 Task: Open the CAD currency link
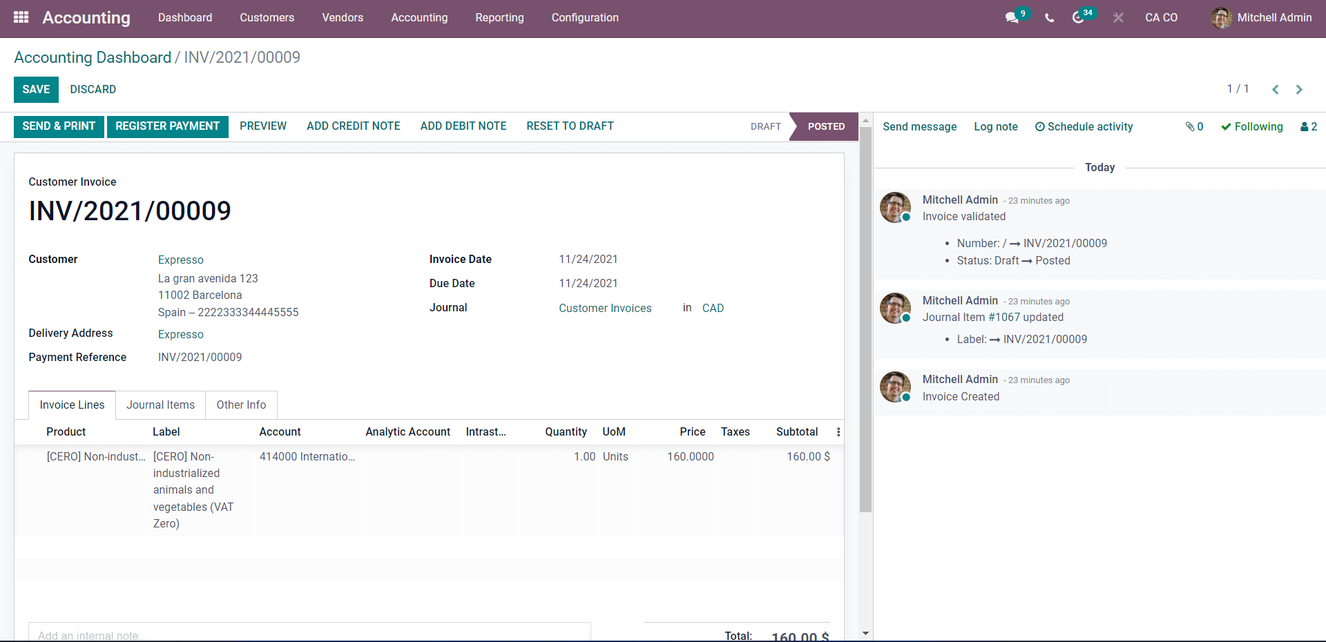[713, 309]
